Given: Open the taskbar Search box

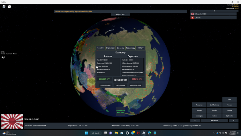Looking at the screenshot, I should click(96, 133).
